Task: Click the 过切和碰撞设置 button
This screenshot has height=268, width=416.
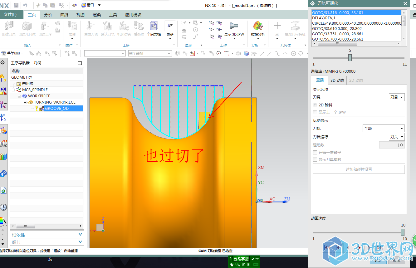Action: 359,169
